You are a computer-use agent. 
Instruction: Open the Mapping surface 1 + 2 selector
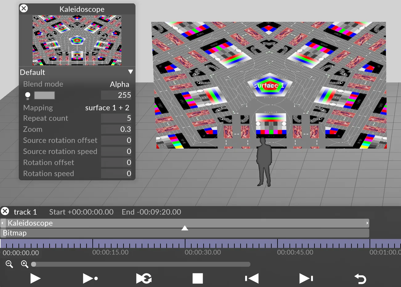coord(107,108)
